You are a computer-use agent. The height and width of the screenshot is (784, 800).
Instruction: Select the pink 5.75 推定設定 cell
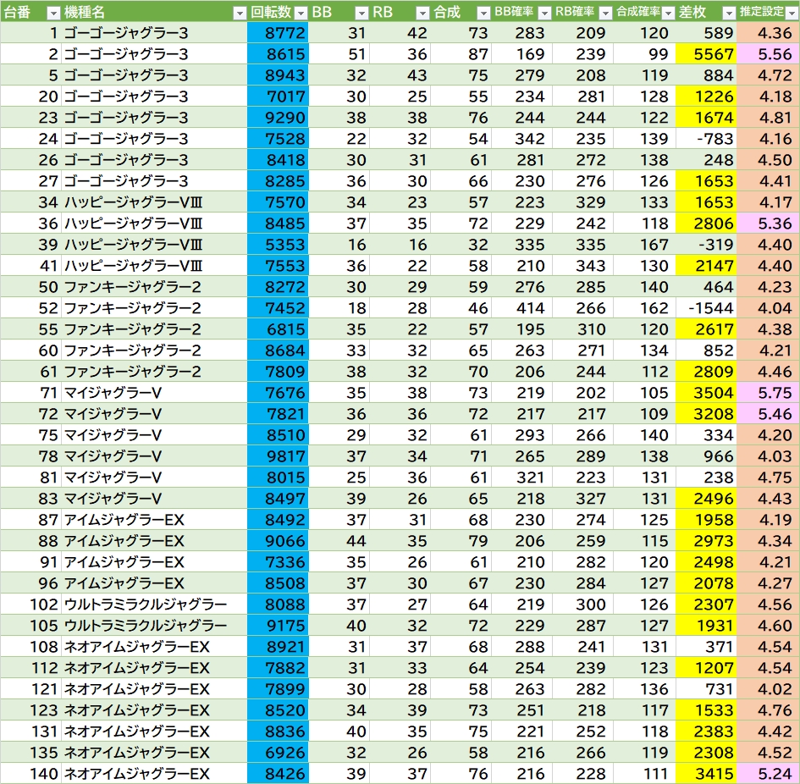[769, 393]
